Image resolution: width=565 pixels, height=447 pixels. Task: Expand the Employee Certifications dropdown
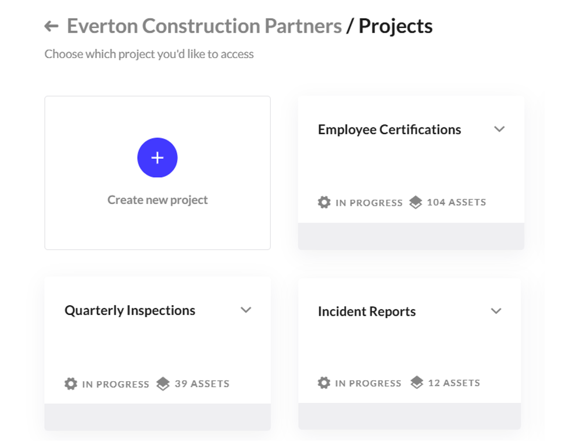click(x=500, y=130)
